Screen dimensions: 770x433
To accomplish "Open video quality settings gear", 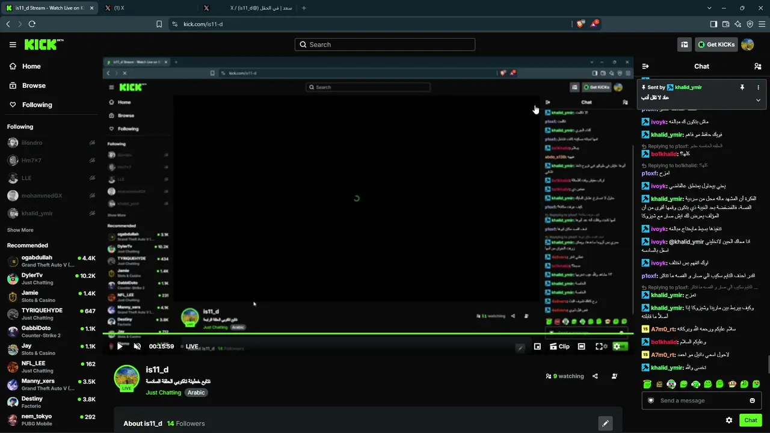I will coord(617,346).
